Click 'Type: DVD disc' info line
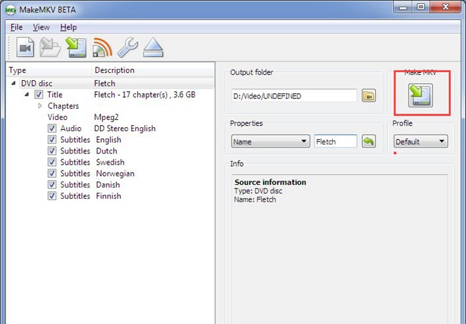 tap(258, 191)
